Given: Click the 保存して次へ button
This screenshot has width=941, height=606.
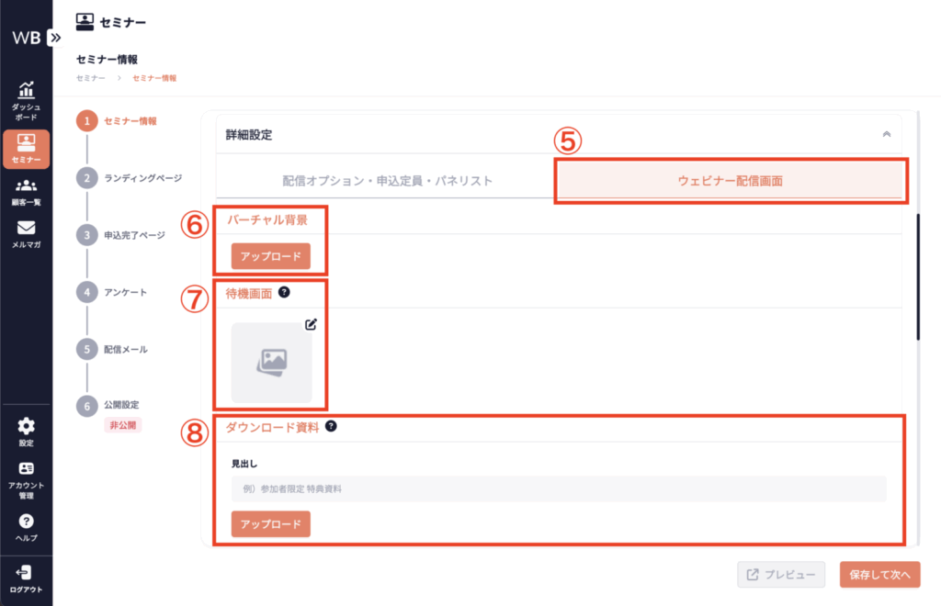Looking at the screenshot, I should [x=879, y=575].
